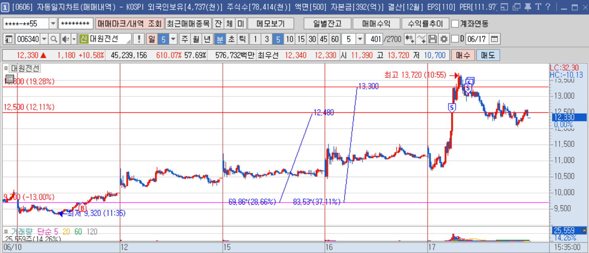Select the 분 minute chart toggle
This screenshot has width=589, height=253.
[220, 39]
